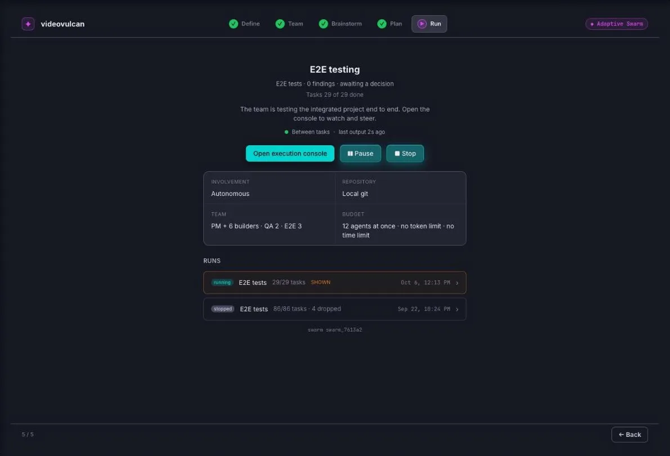The height and width of the screenshot is (456, 670).
Task: Click the videovulcan sparkle logo icon
Action: (28, 24)
